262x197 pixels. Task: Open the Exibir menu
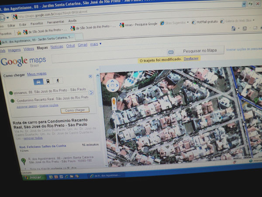click(x=23, y=25)
